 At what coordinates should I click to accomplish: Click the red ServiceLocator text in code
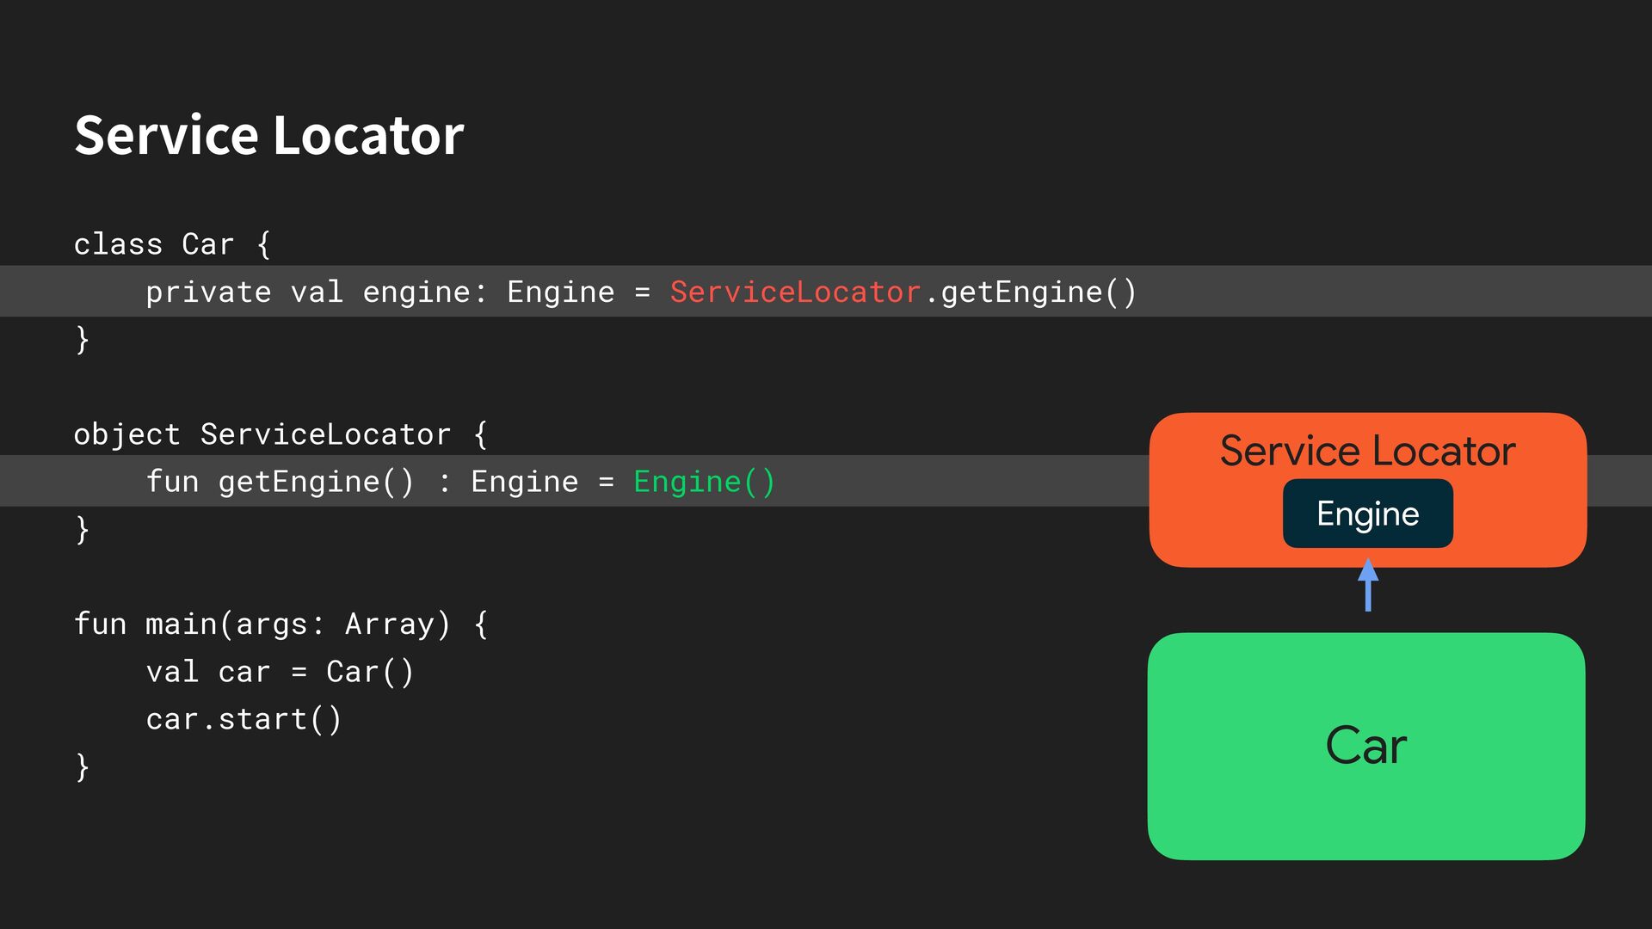click(x=794, y=292)
